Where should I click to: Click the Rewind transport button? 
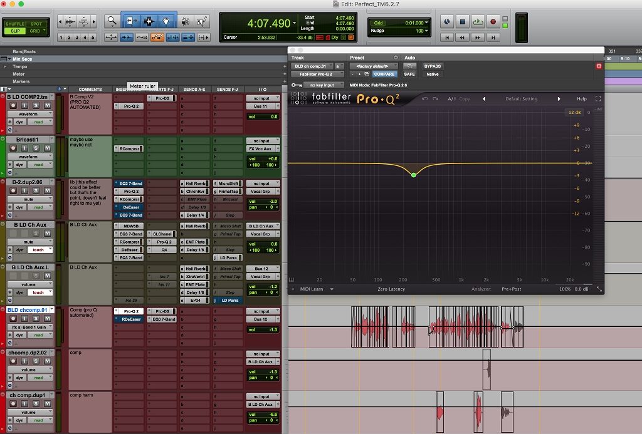coord(462,37)
